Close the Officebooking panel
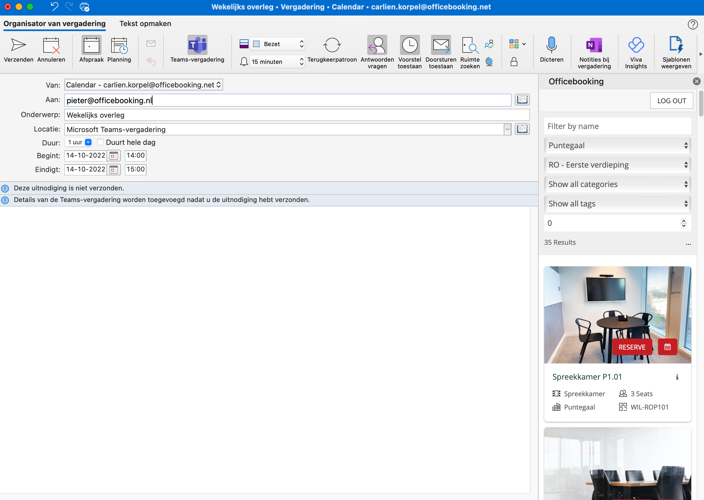Screen dimensions: 704x500 click(697, 81)
